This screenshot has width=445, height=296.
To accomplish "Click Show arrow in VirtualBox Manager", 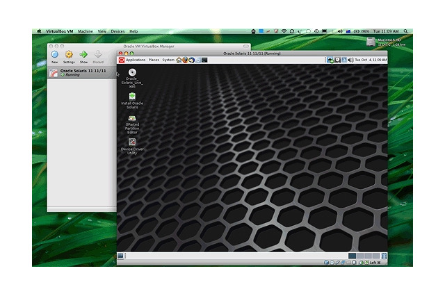I will point(83,57).
